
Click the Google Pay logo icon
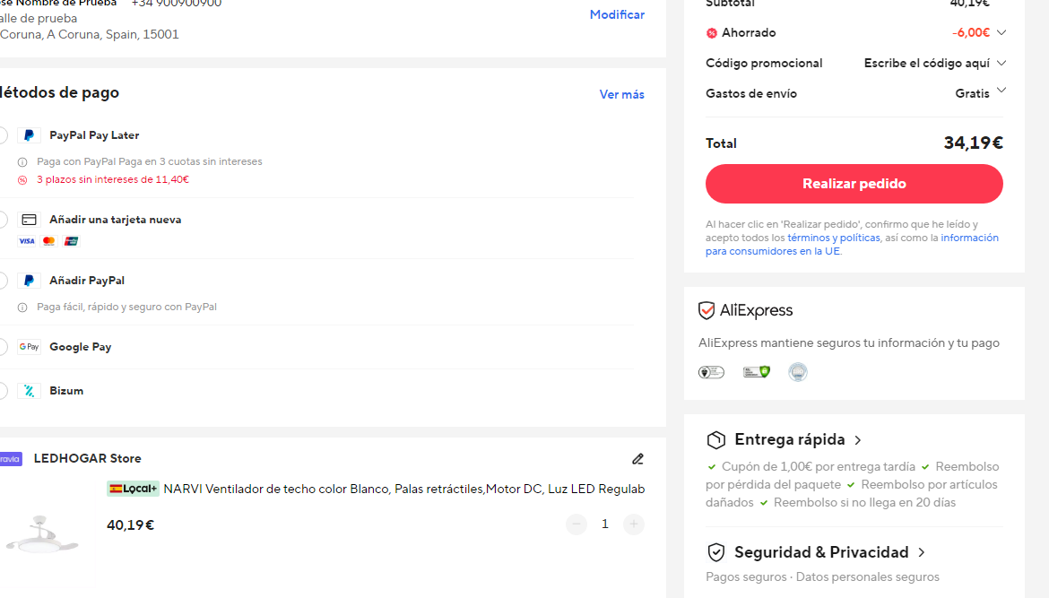click(29, 346)
